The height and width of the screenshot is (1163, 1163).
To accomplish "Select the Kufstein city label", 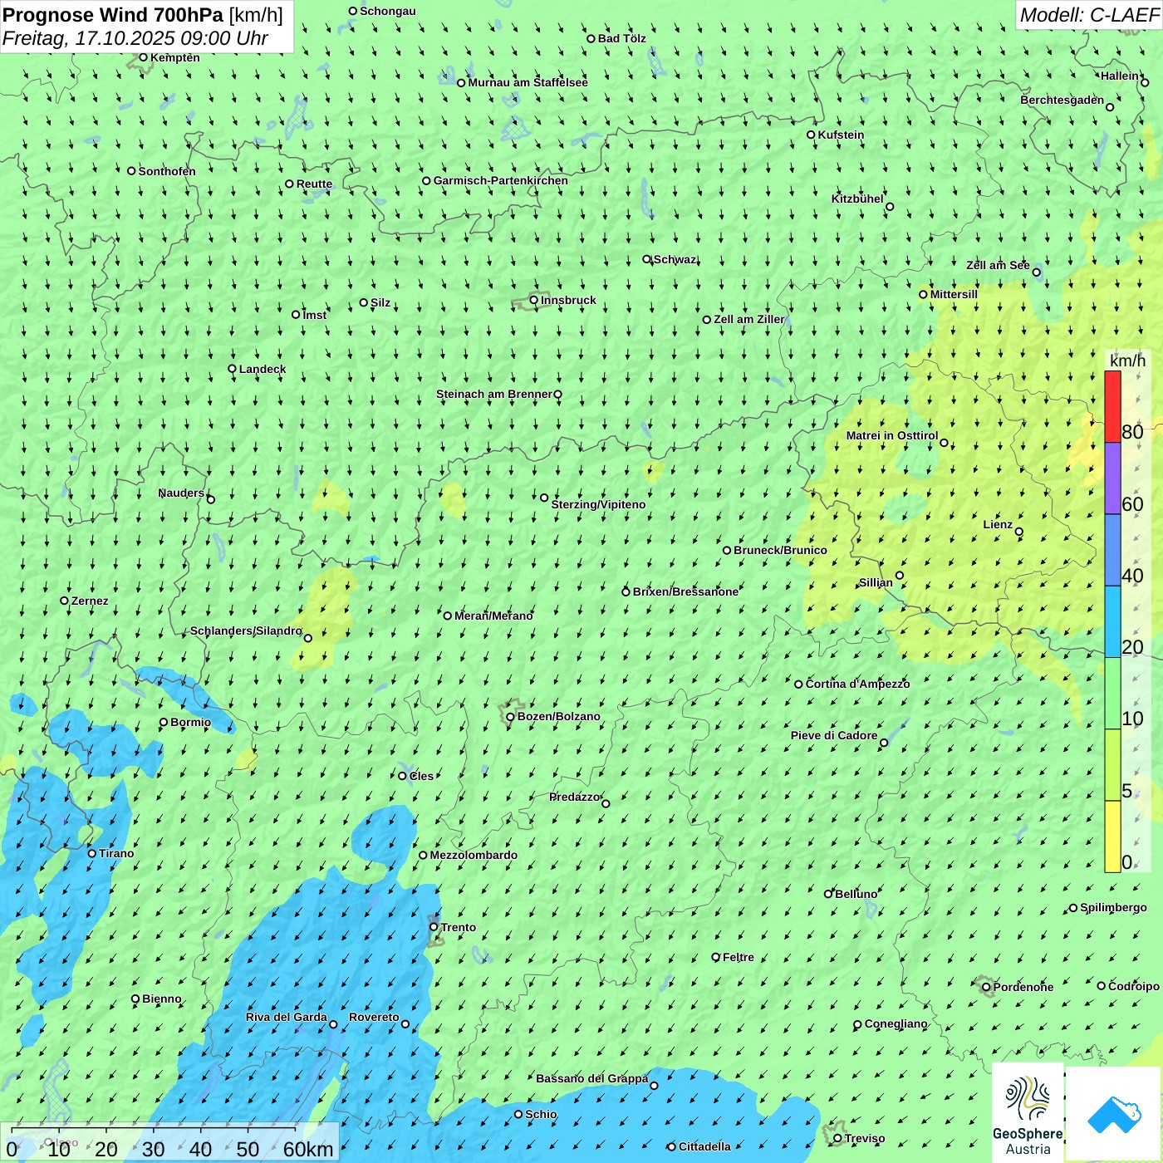I will tap(841, 135).
